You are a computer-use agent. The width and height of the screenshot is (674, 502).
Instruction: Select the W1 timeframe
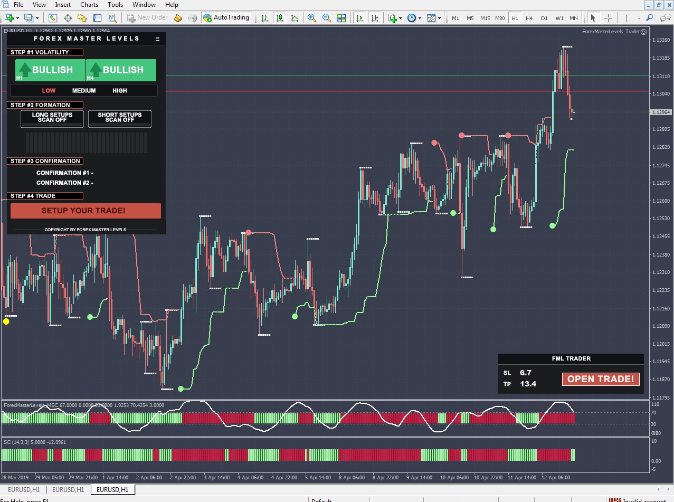tap(559, 18)
